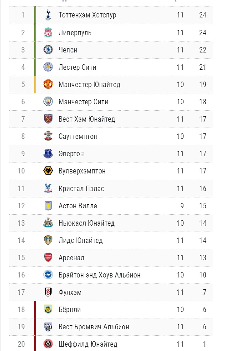Click the West Ham United crest

48,119
